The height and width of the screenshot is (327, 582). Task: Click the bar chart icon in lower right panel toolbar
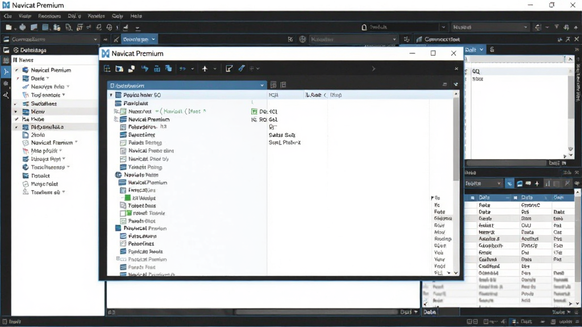[547, 183]
